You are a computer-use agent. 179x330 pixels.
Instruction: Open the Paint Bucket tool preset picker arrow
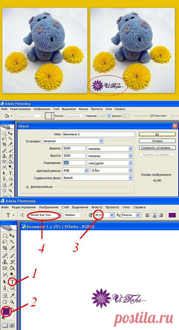click(12, 116)
